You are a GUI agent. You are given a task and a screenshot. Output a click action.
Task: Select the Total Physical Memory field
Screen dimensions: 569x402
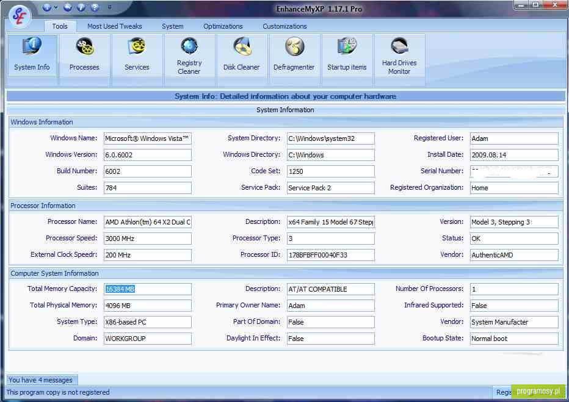tap(147, 306)
